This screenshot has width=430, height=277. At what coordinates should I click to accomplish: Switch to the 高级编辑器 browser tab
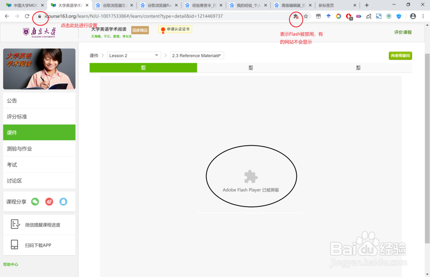coord(293,5)
